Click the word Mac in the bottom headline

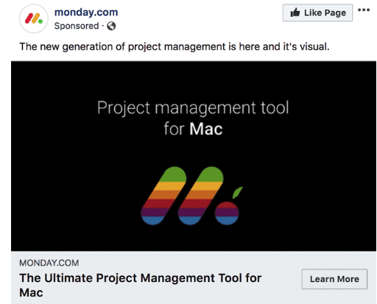point(31,292)
